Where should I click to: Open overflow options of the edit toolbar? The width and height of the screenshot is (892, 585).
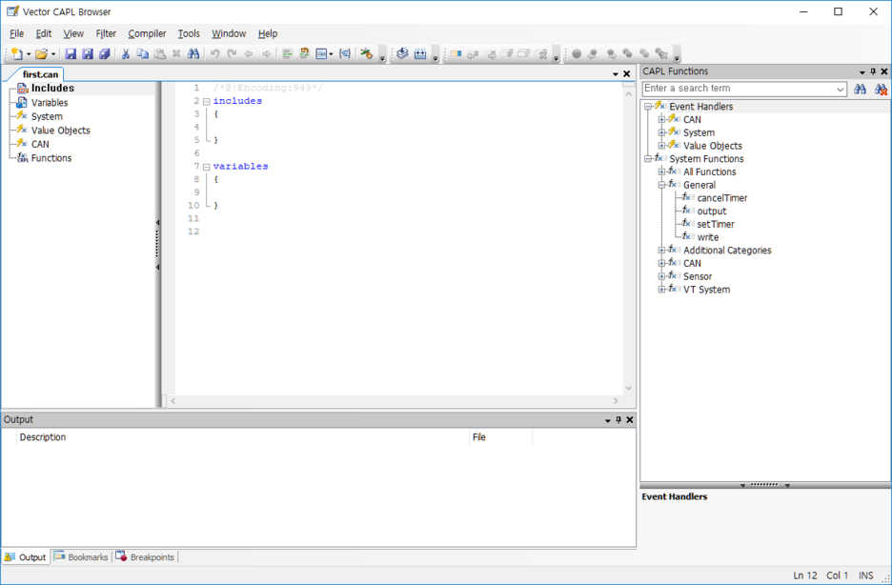[382, 57]
